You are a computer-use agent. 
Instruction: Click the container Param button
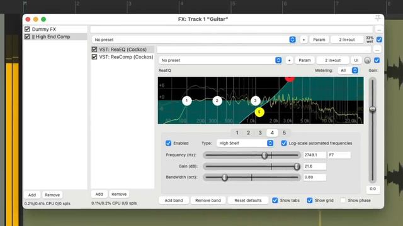[x=319, y=40]
